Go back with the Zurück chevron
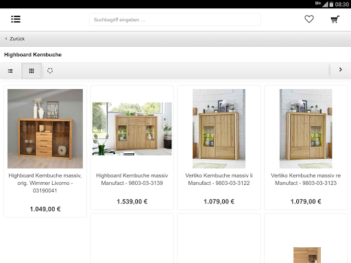The width and height of the screenshot is (351, 263). (15, 38)
